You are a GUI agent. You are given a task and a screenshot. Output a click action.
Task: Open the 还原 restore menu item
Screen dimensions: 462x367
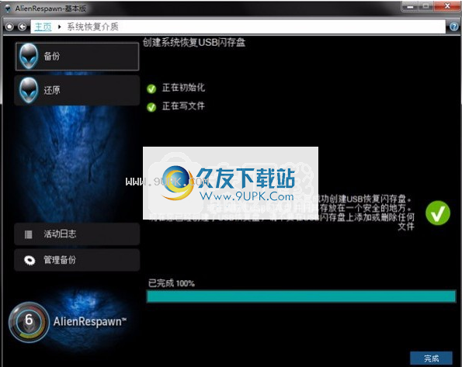77,91
